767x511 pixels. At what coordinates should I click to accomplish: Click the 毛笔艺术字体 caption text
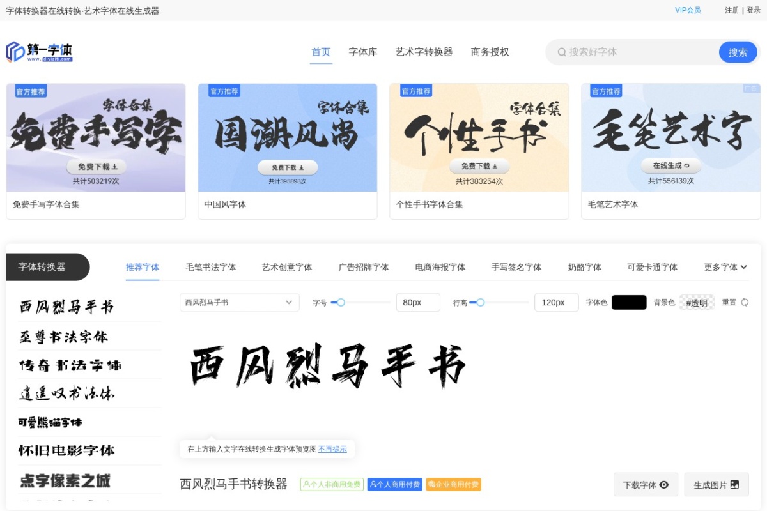click(613, 204)
